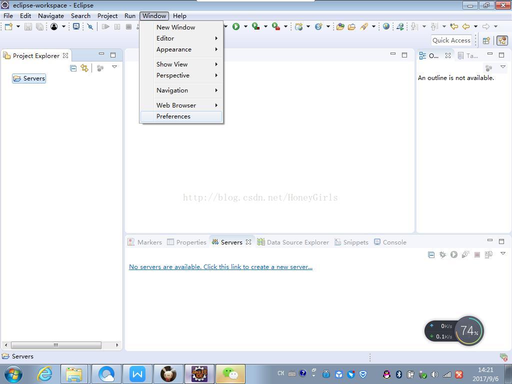This screenshot has height=384, width=512.
Task: Expand the Perspective submenu
Action: click(181, 75)
